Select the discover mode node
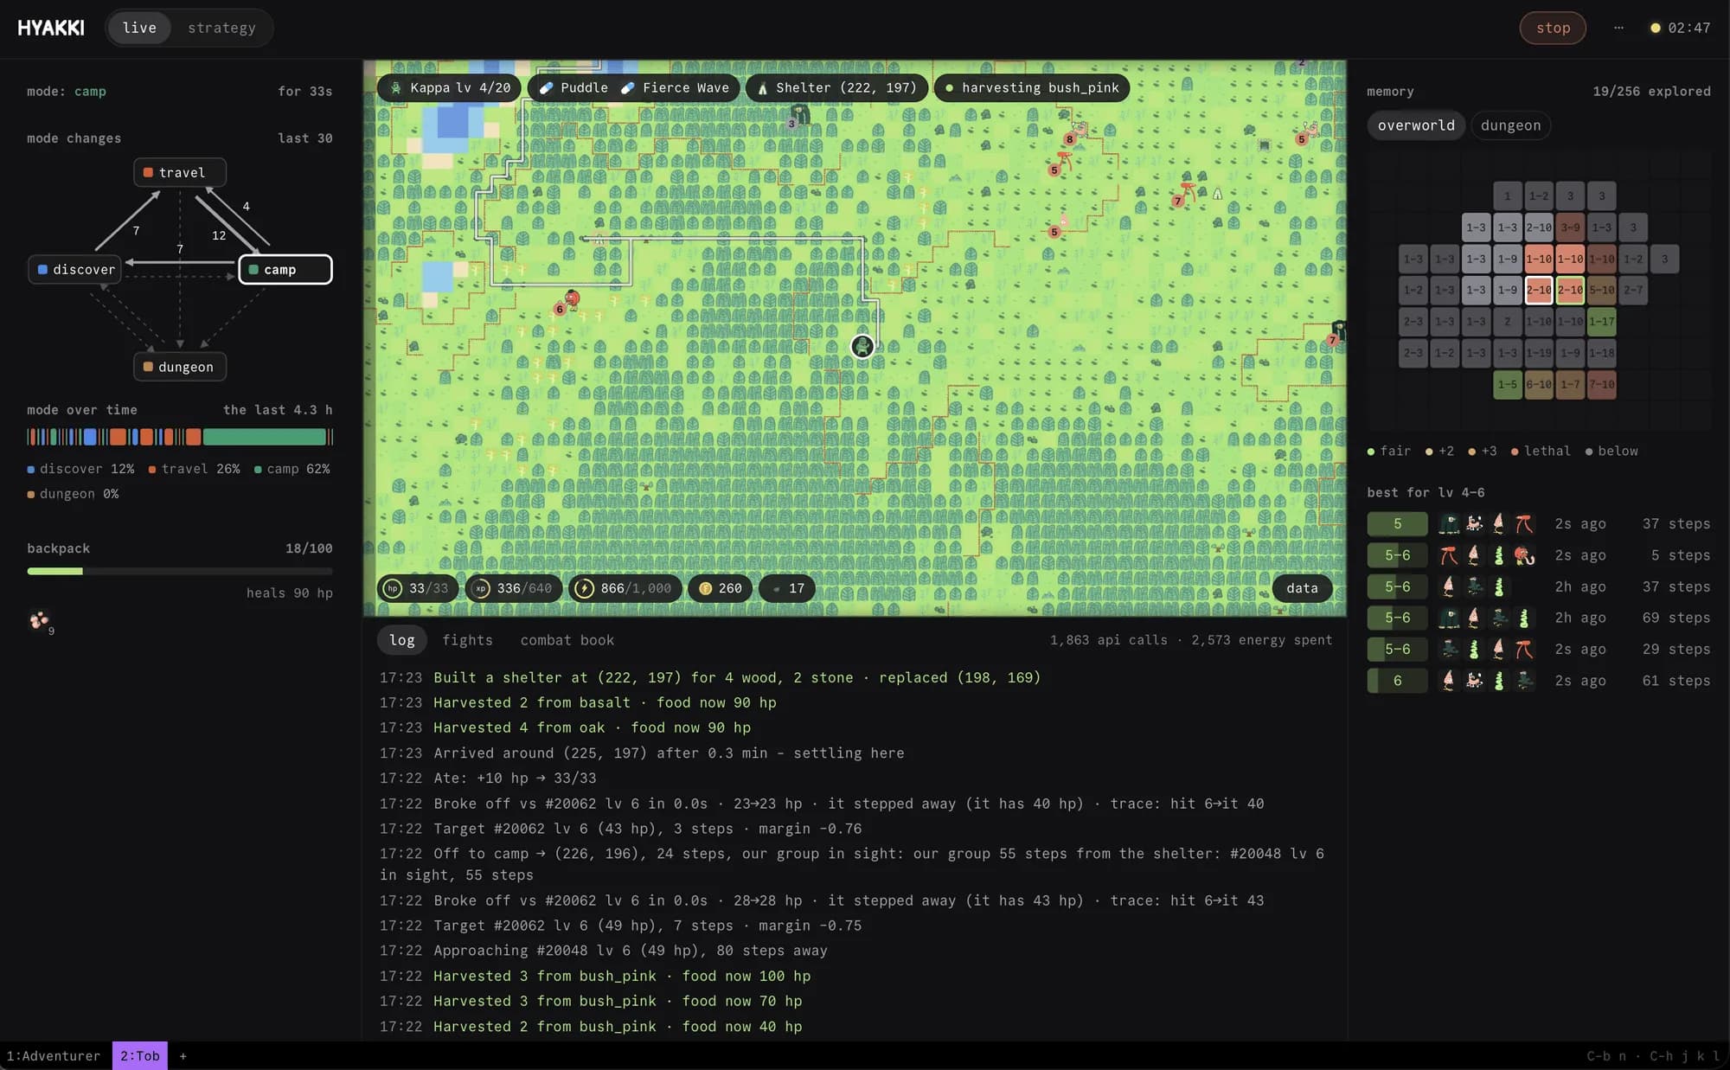This screenshot has width=1730, height=1070. point(75,269)
